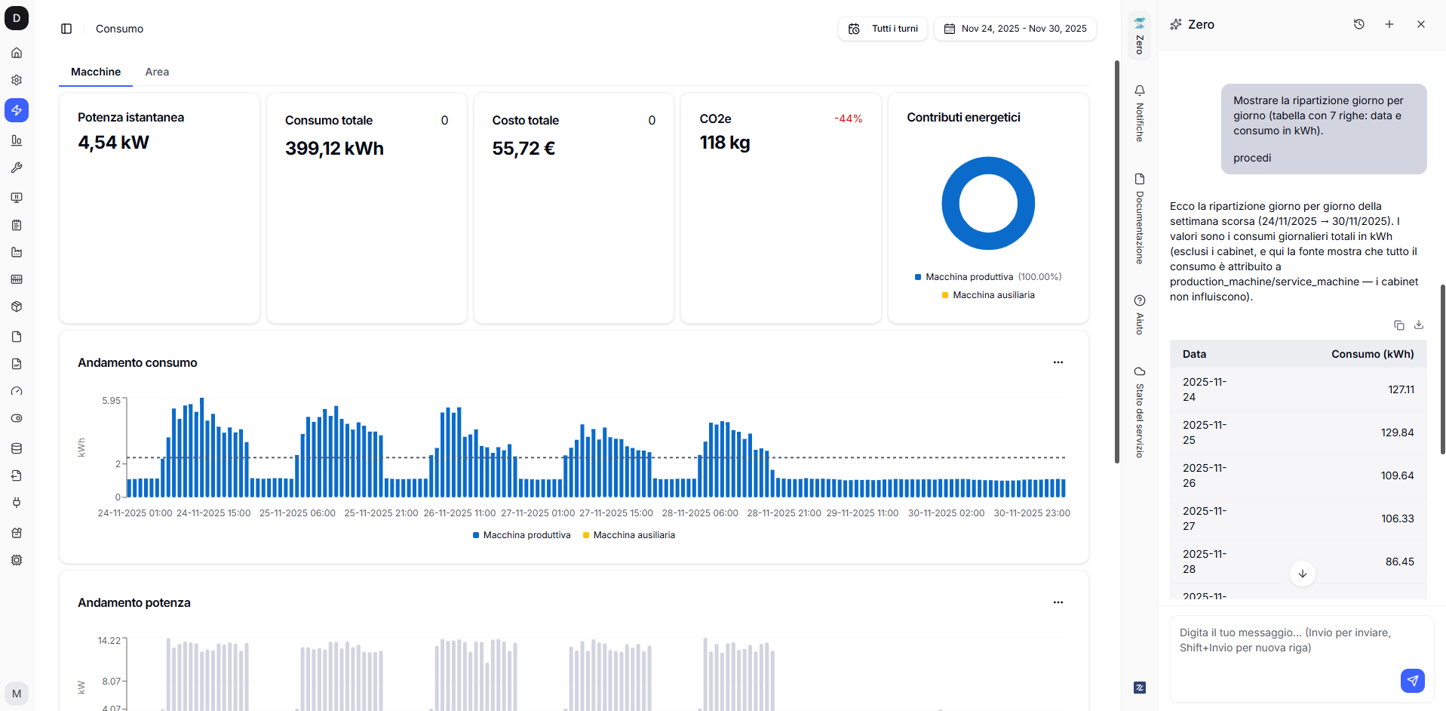1446x711 pixels.
Task: Switch to the Macchine tab
Action: [x=96, y=72]
